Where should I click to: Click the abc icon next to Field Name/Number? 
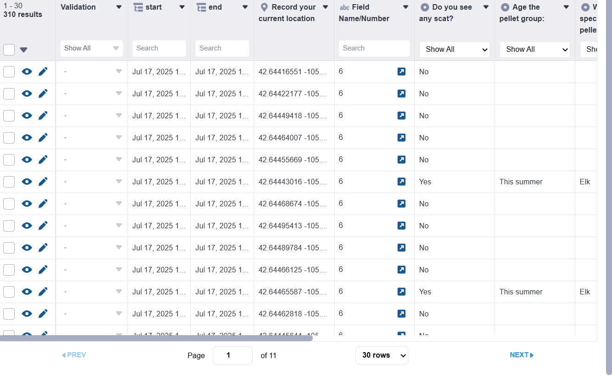(345, 7)
